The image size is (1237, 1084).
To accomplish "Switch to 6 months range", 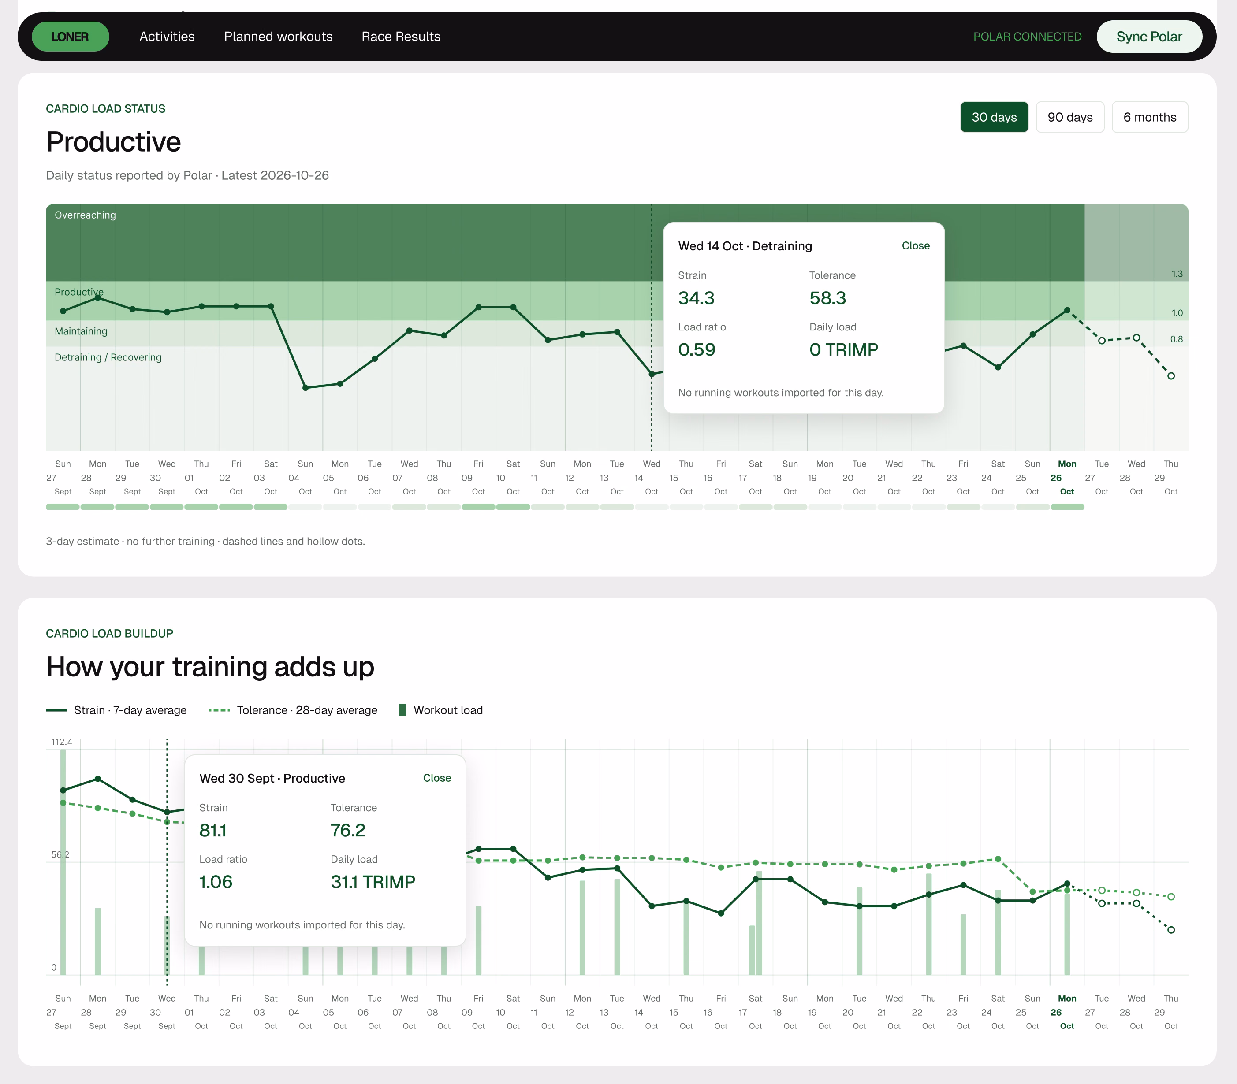I will [x=1149, y=117].
